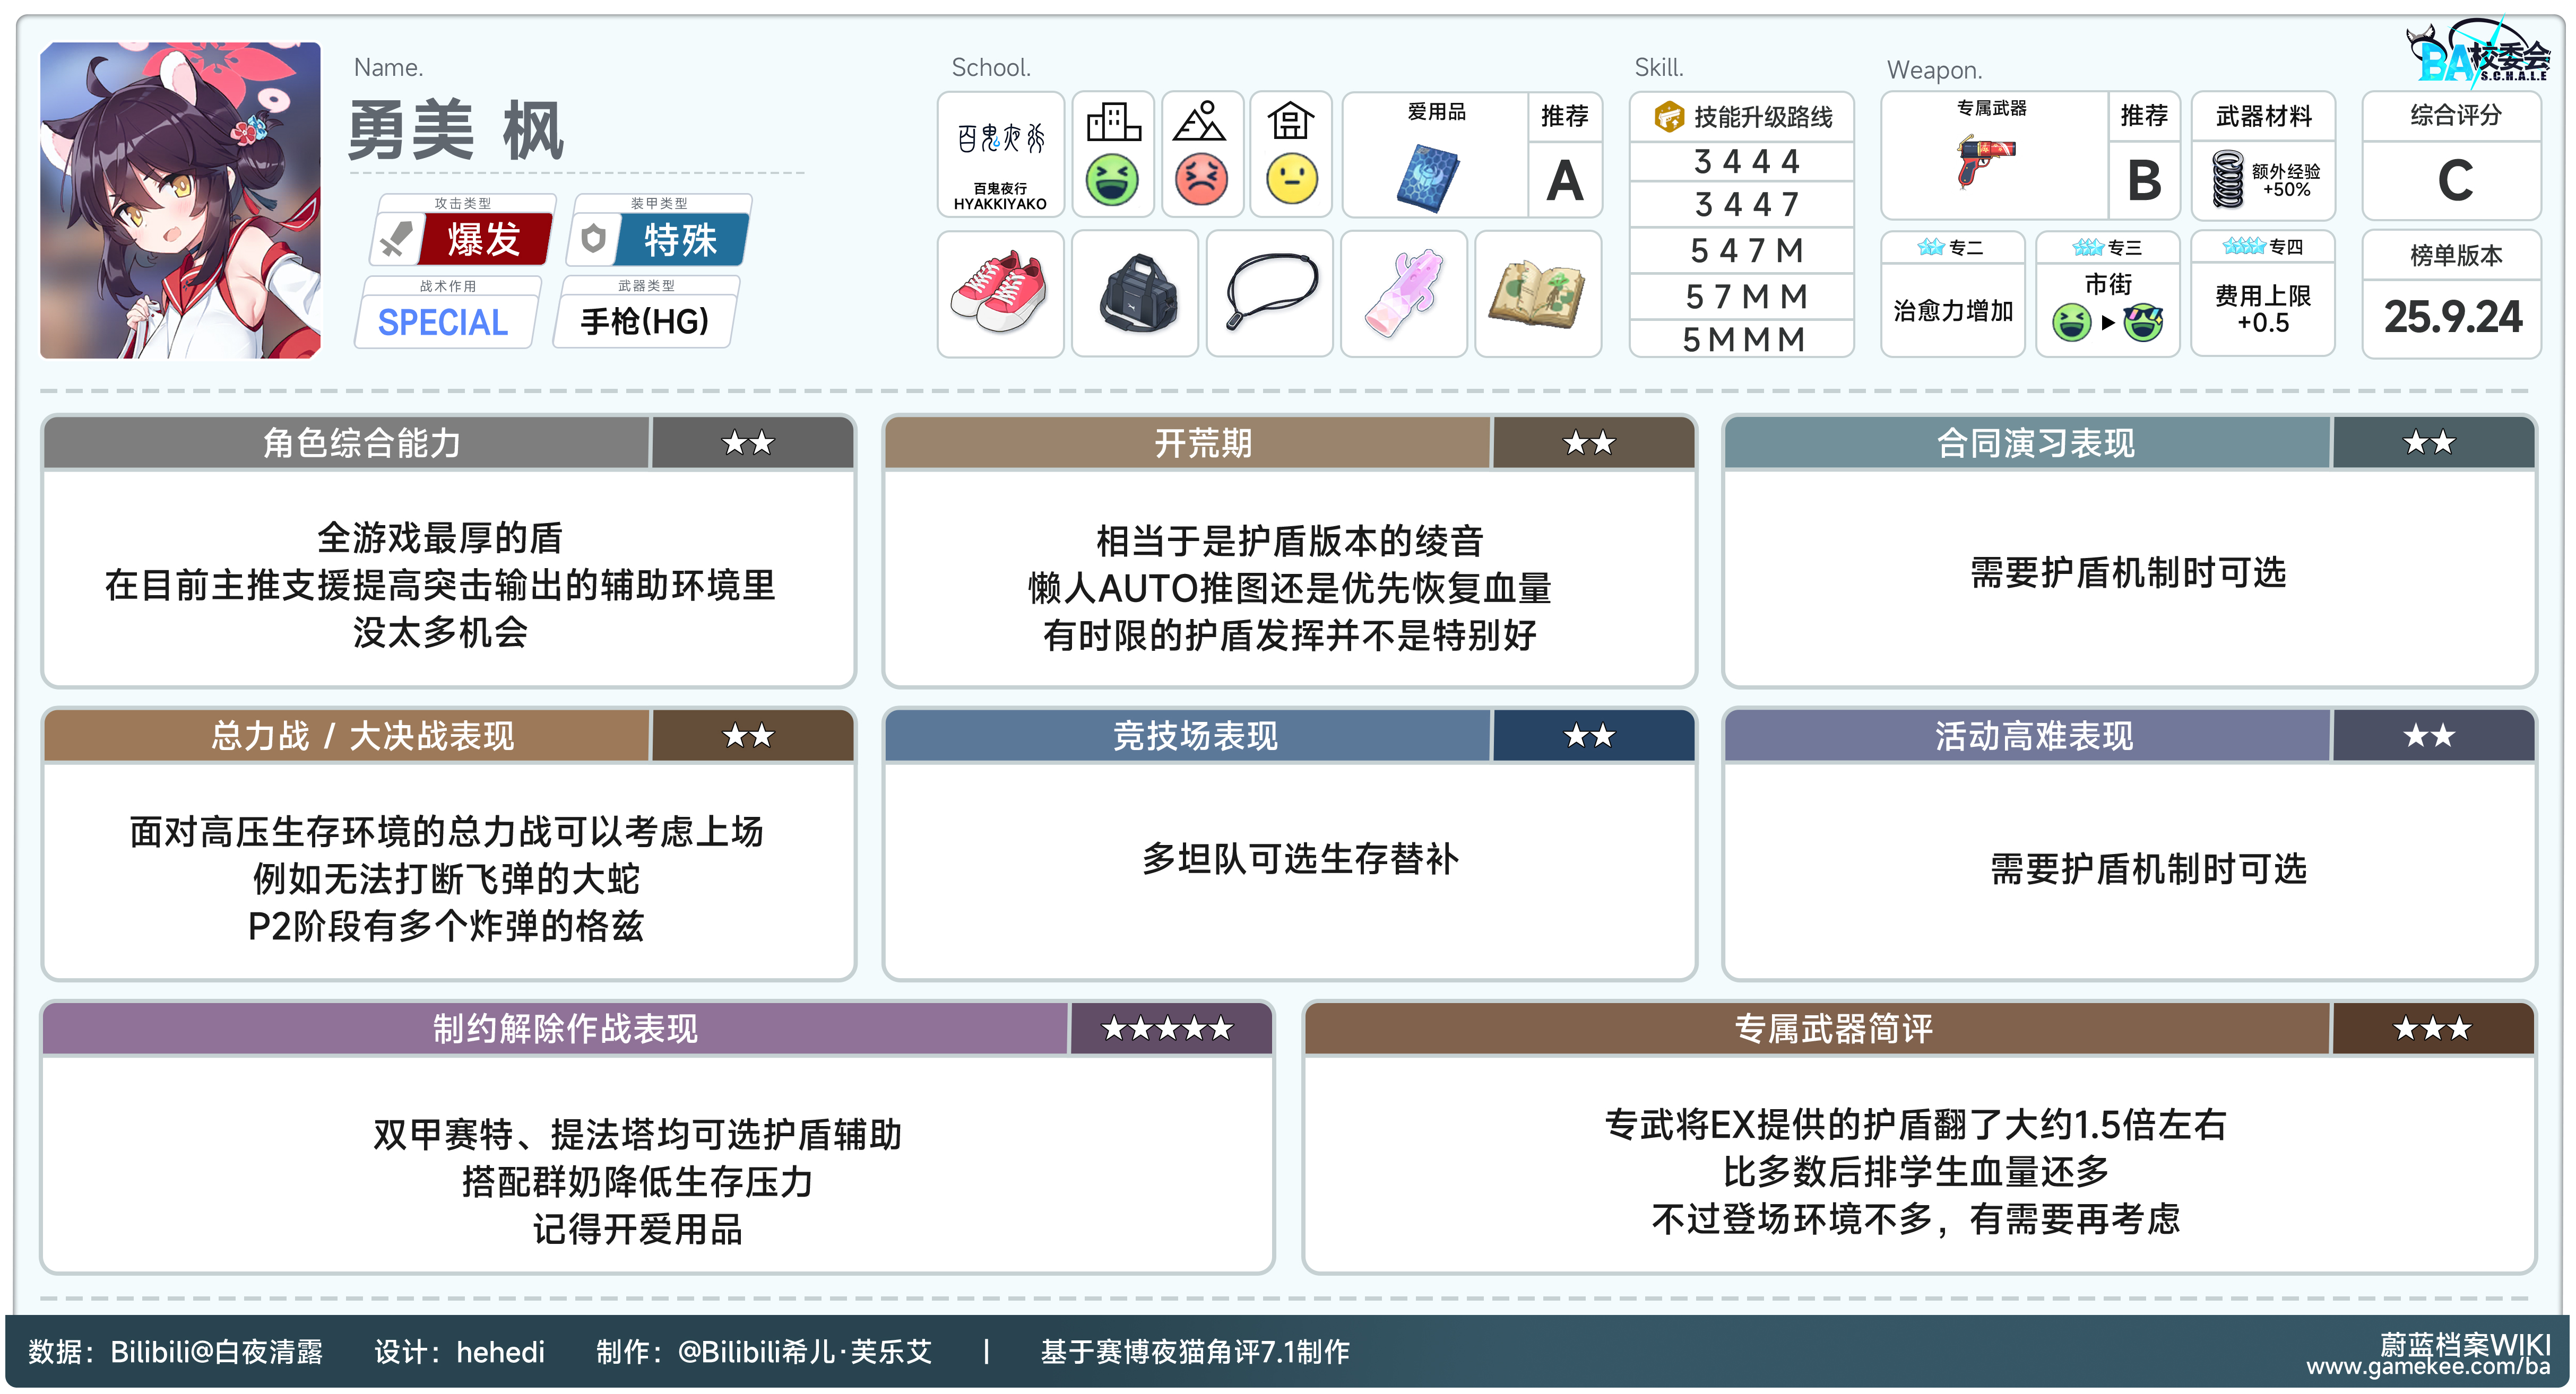
Task: Click the character portrait thumbnail
Action: [x=180, y=200]
